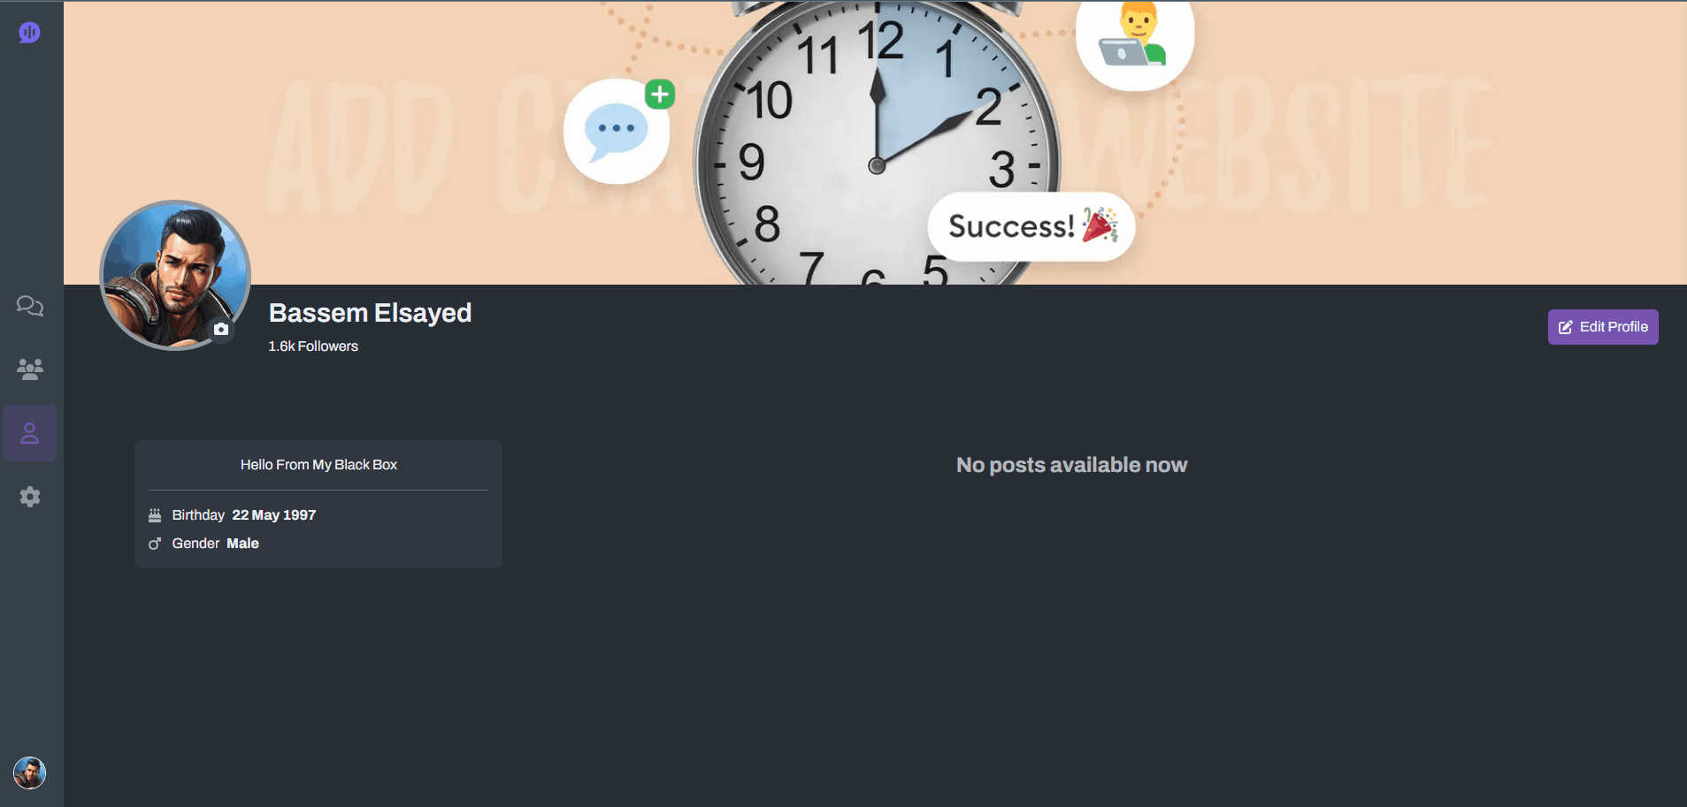Click the Success! badge on cover image
1687x807 pixels.
click(x=1031, y=226)
